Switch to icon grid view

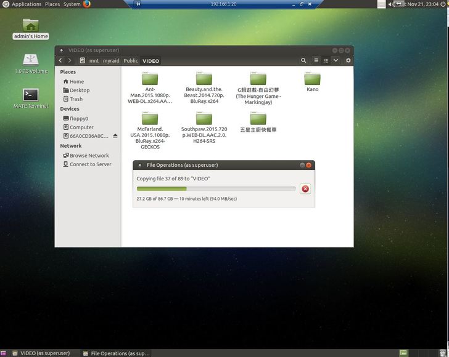(x=326, y=61)
